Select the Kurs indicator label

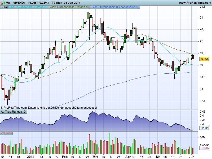(4, 7)
